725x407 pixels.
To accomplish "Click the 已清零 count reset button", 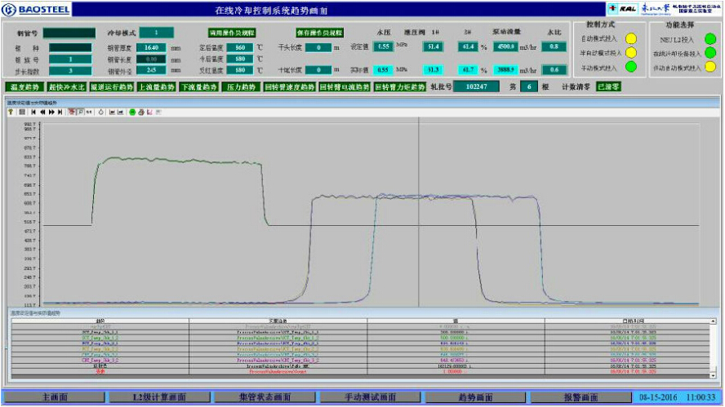I will (x=608, y=86).
